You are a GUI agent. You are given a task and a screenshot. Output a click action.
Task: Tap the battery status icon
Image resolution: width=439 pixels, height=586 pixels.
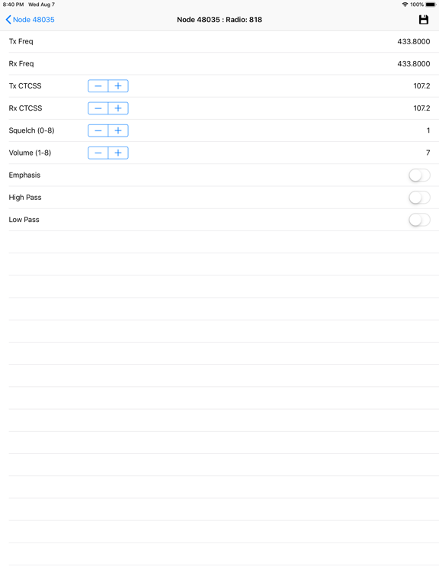(x=431, y=5)
